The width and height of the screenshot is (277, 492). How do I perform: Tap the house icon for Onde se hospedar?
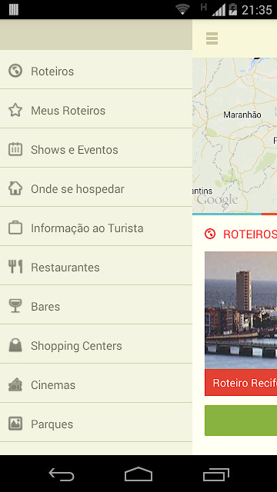15,188
